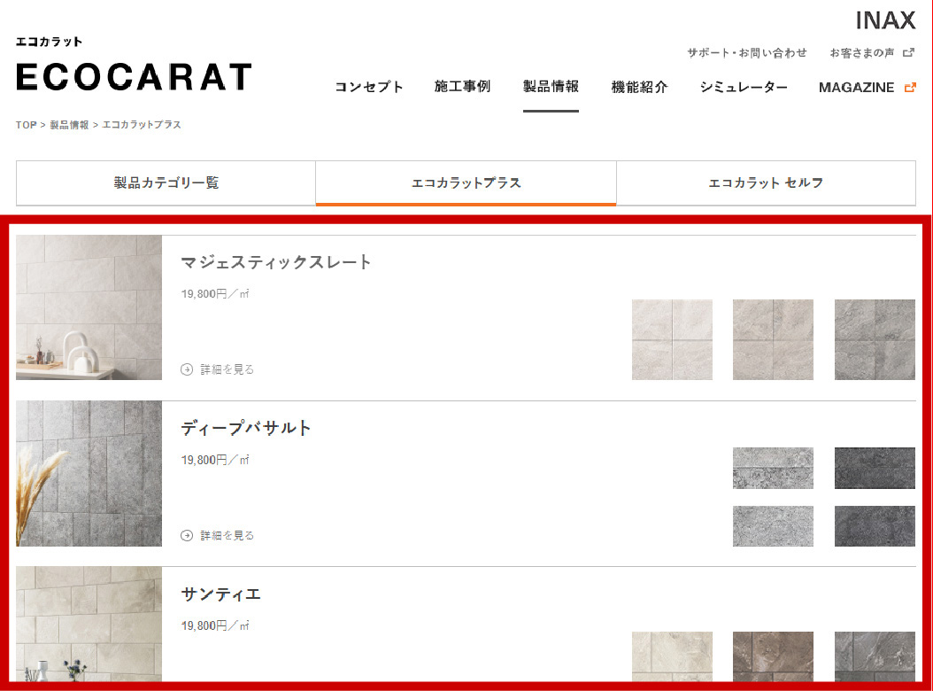Image resolution: width=933 pixels, height=691 pixels.
Task: Open the シミュレーター page
Action: (x=744, y=87)
